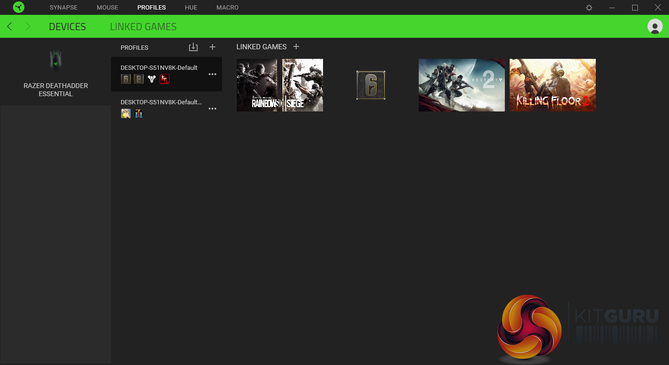The width and height of the screenshot is (669, 365).
Task: Click the large Rainbow Six '6' tile
Action: click(x=371, y=85)
